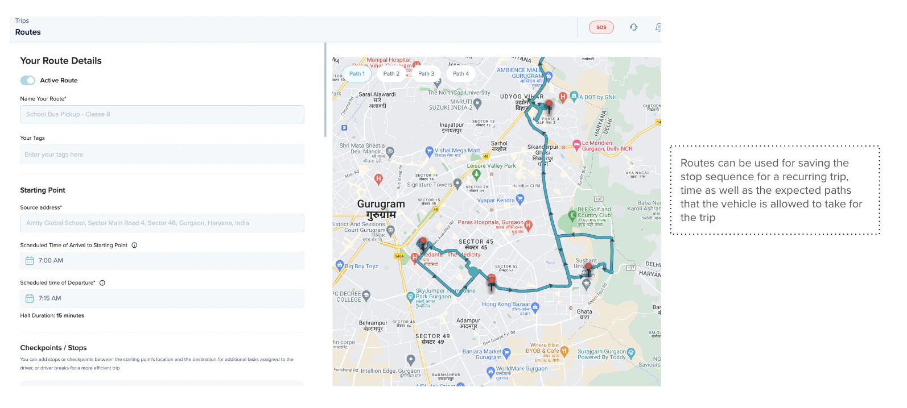Click the Trips breadcrumb link
907x408 pixels.
(x=22, y=21)
